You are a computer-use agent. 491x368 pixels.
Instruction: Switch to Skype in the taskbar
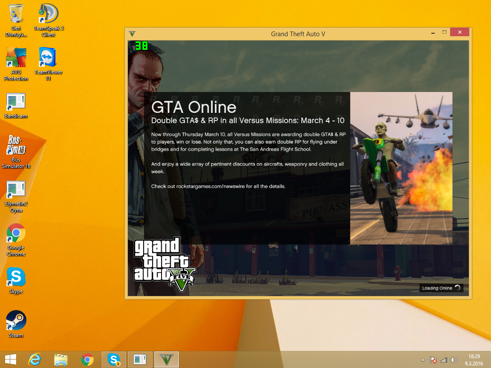(x=114, y=359)
